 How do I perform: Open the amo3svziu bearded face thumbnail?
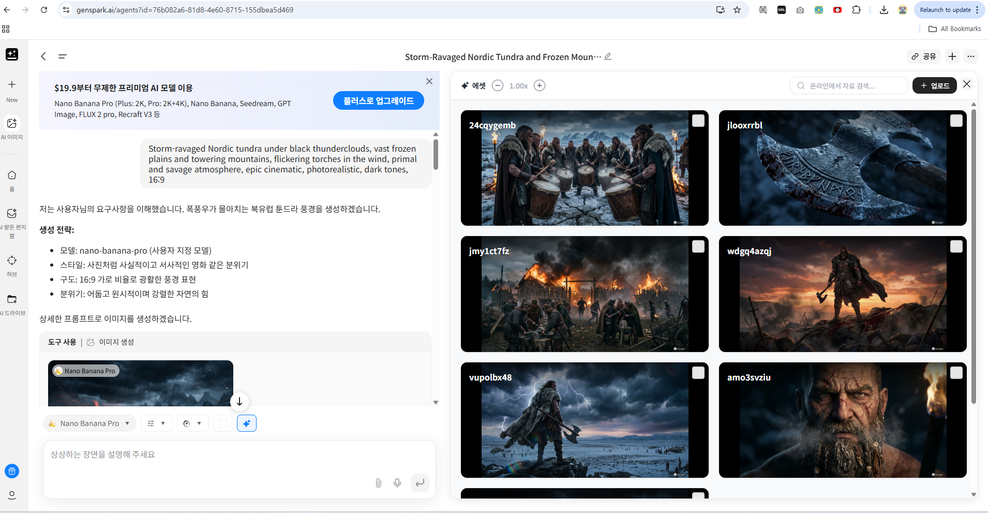(843, 420)
